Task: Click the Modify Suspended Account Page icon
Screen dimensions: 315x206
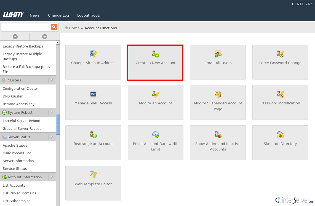Action: tap(218, 94)
